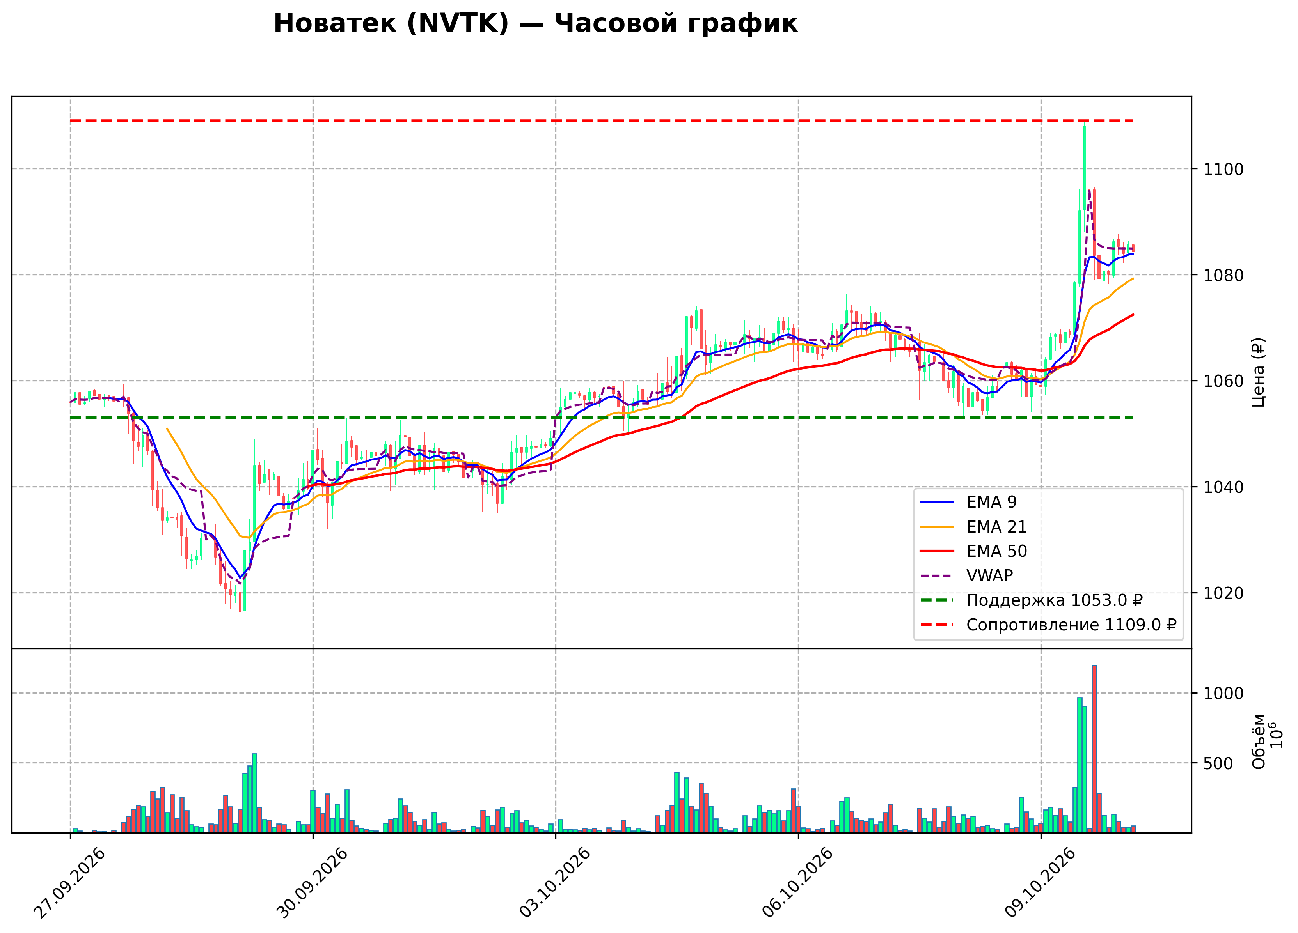Click the price axis tick 1080
The width and height of the screenshot is (1298, 933).
click(x=1223, y=275)
